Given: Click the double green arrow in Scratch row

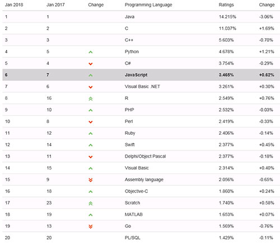Looking at the screenshot, I should click(91, 203).
